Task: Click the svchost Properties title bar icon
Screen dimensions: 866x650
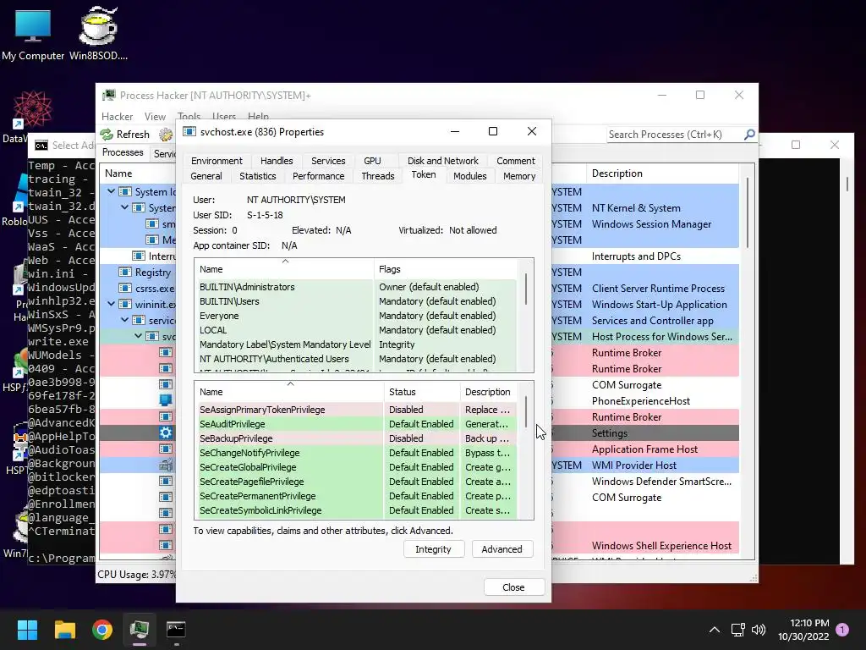Action: pos(189,131)
